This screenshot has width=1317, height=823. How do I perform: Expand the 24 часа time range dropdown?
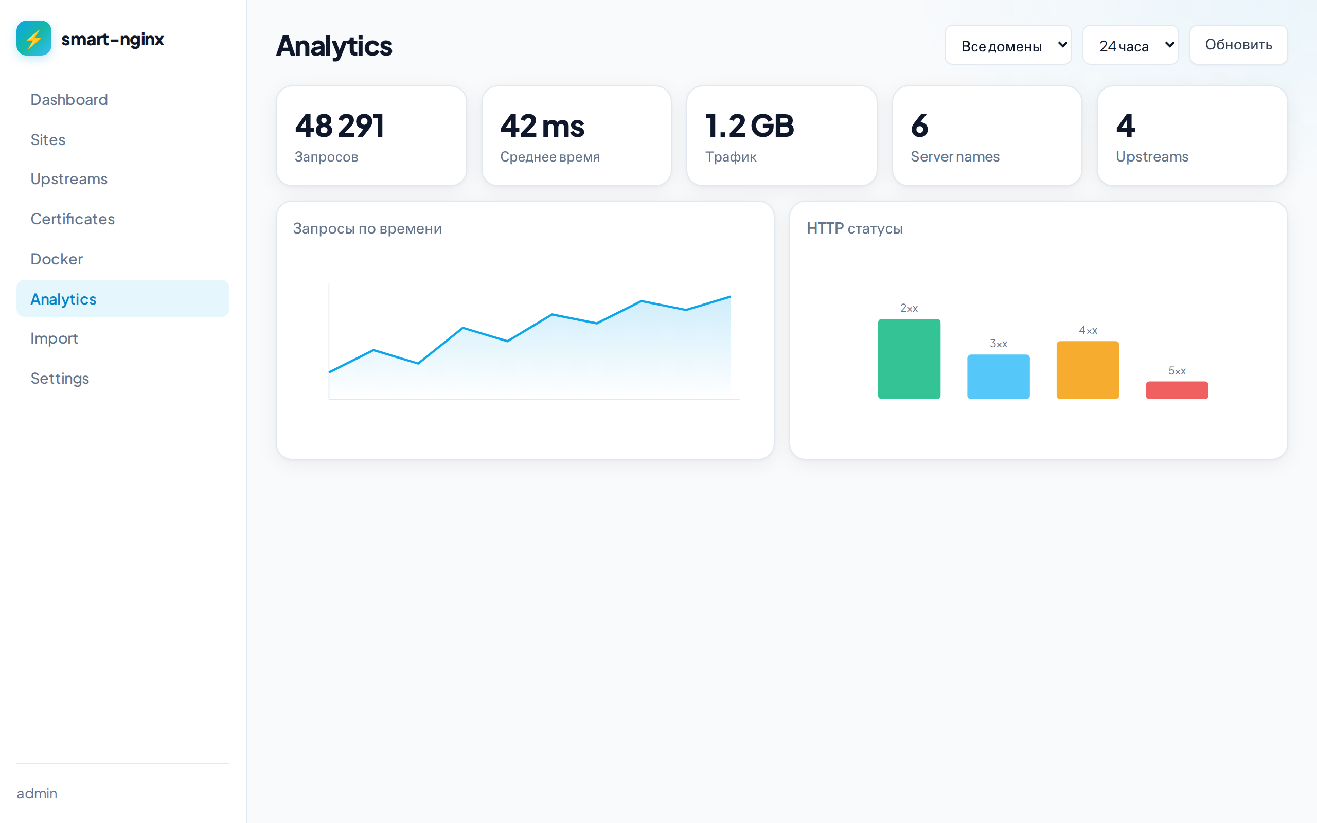[x=1130, y=45]
